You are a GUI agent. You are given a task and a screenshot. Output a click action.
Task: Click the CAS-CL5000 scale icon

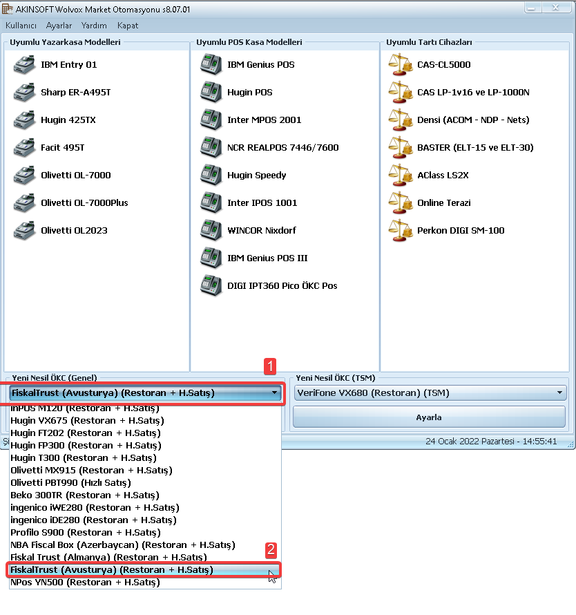pyautogui.click(x=401, y=65)
